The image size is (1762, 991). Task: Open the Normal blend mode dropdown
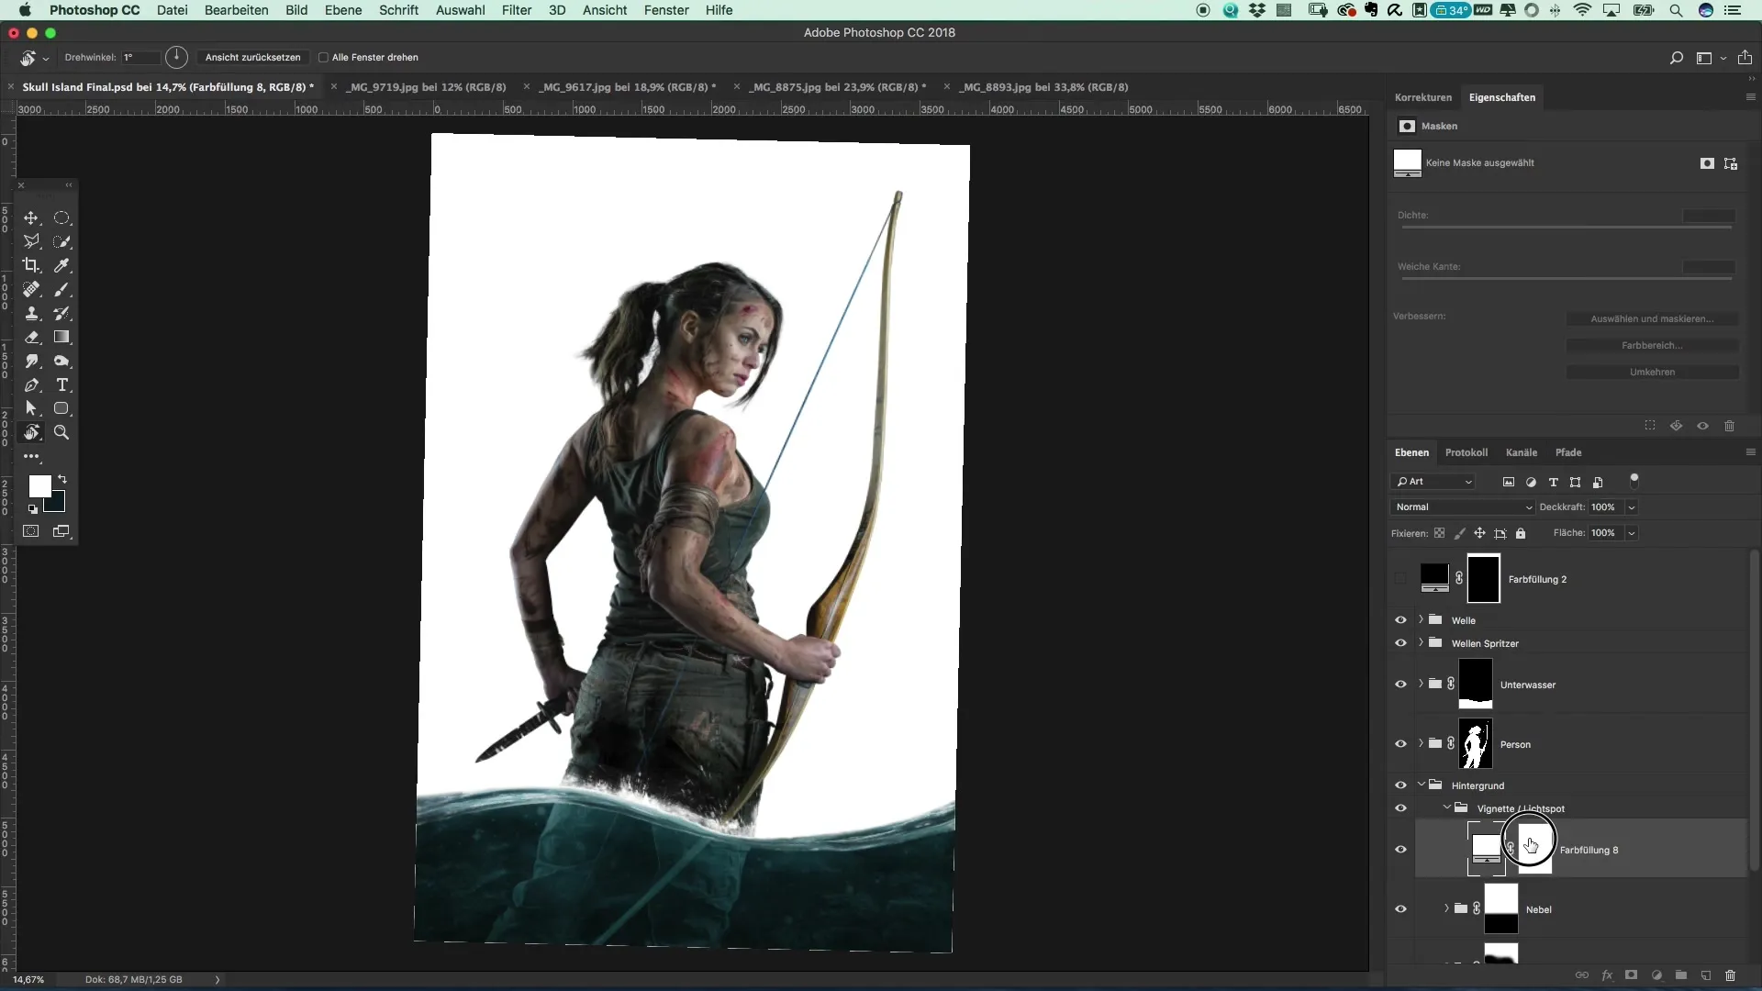[1463, 507]
